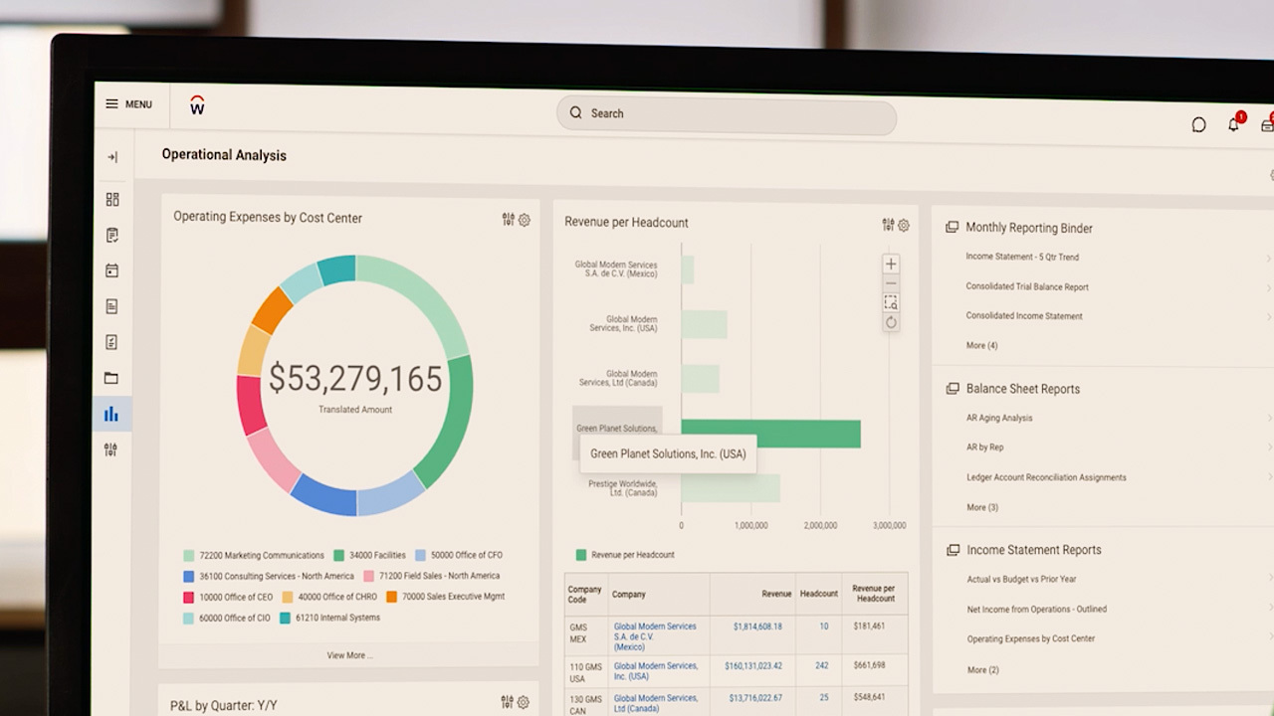Screen dimensions: 1274x716
Task: Open the notifications bell icon
Action: pyautogui.click(x=1233, y=124)
